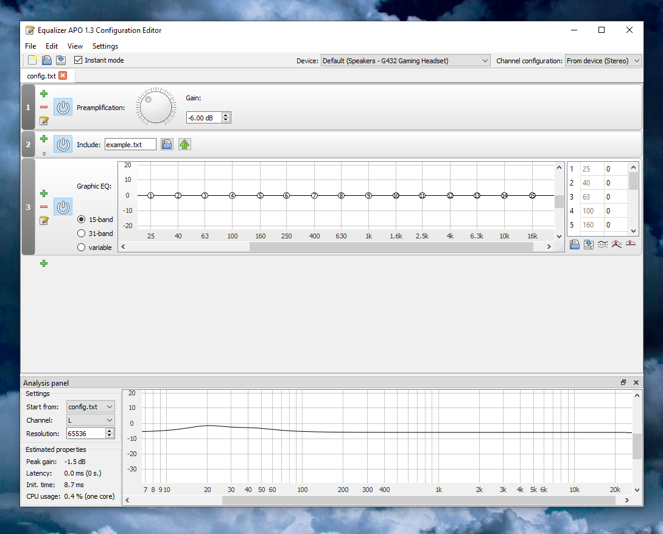The height and width of the screenshot is (534, 663).
Task: Close the config.txt tab
Action: [63, 75]
